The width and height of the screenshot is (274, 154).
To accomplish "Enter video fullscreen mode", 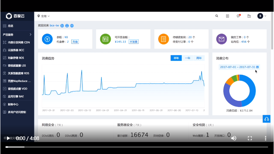I will click(x=250, y=138).
